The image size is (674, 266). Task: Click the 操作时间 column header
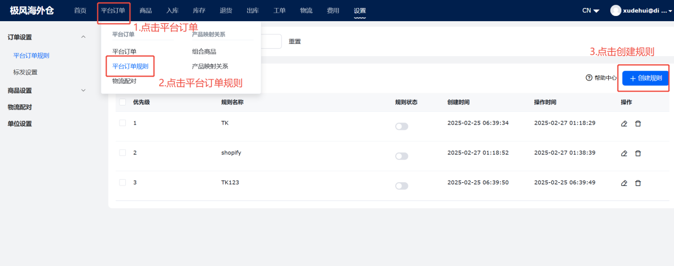click(x=545, y=102)
